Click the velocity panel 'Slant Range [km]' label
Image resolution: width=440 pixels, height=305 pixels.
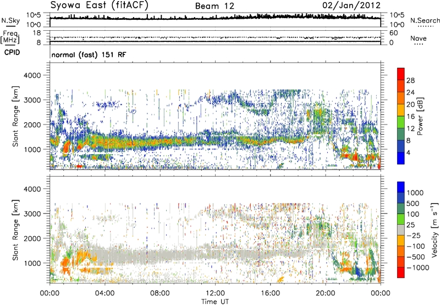[x=15, y=230]
